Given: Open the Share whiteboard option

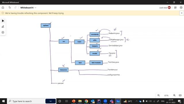Looking at the screenshot, I should (175, 8).
